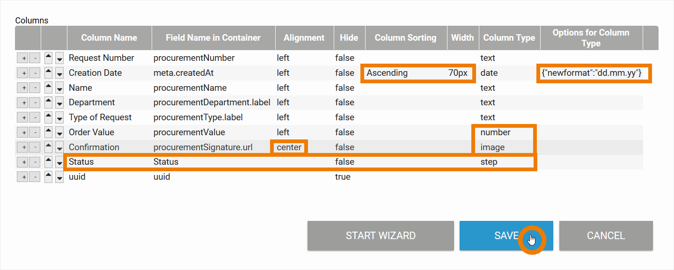This screenshot has width=674, height=270.
Task: Toggle Hide for the Request Number column
Action: pyautogui.click(x=344, y=58)
